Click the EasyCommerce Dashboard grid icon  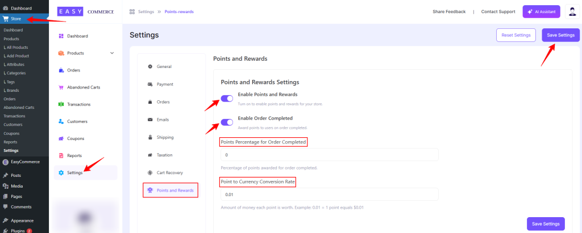click(x=61, y=36)
